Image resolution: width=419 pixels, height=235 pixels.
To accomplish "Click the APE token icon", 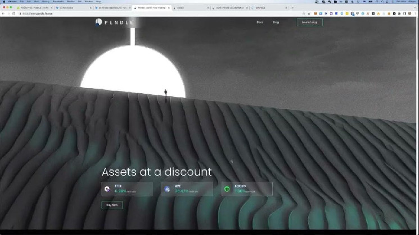I will pyautogui.click(x=167, y=189).
